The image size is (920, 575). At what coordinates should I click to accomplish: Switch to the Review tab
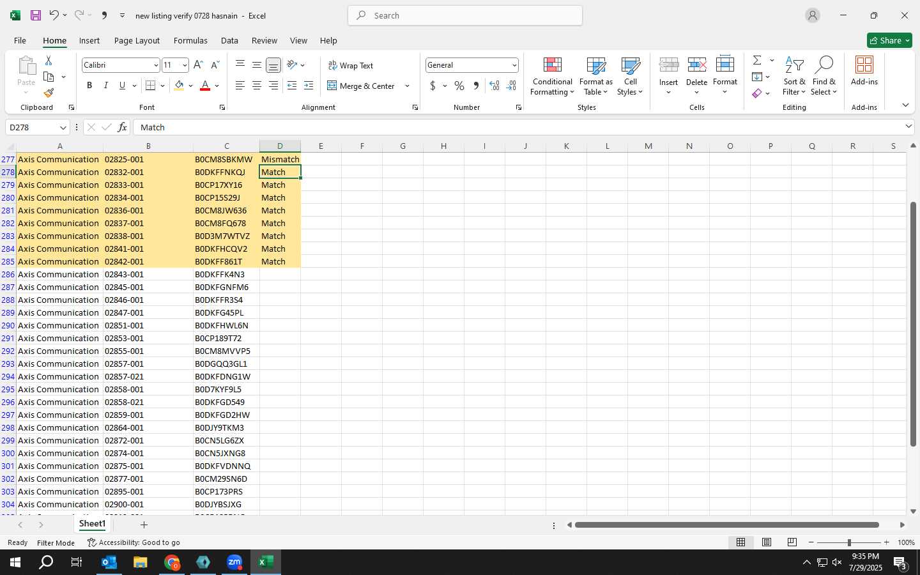point(264,40)
